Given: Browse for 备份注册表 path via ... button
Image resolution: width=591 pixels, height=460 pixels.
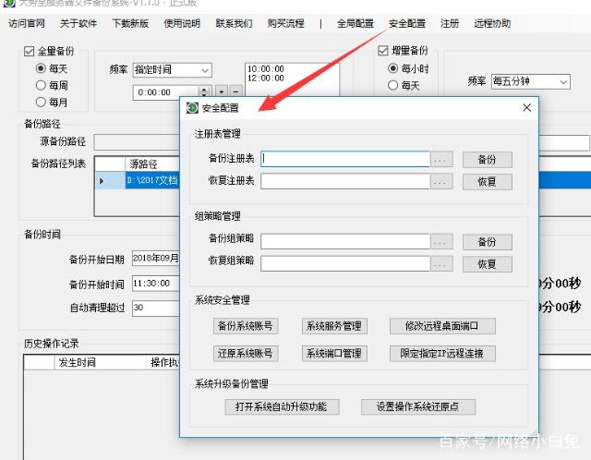Looking at the screenshot, I should 441,160.
